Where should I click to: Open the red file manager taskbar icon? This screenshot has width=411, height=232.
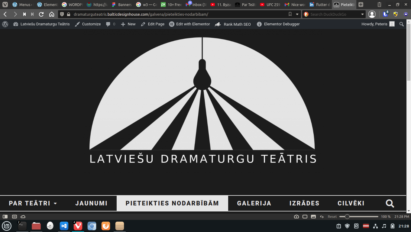pos(36,226)
